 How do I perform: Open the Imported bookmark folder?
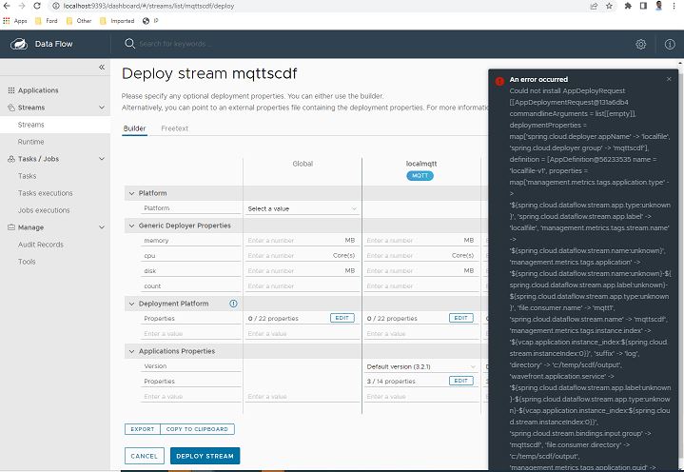(117, 21)
